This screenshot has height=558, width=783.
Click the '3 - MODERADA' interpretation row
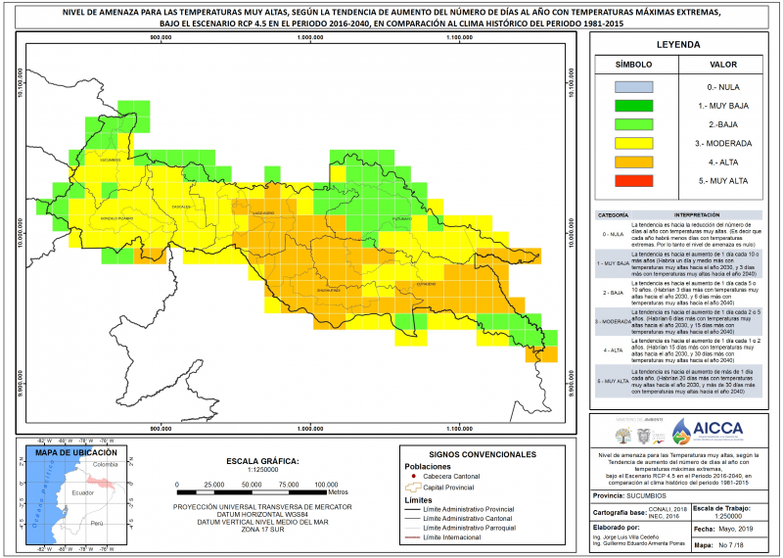678,322
